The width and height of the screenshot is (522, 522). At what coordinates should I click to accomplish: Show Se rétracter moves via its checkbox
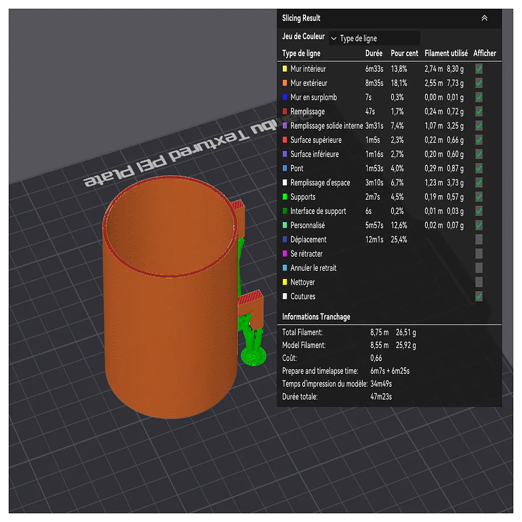click(x=479, y=254)
